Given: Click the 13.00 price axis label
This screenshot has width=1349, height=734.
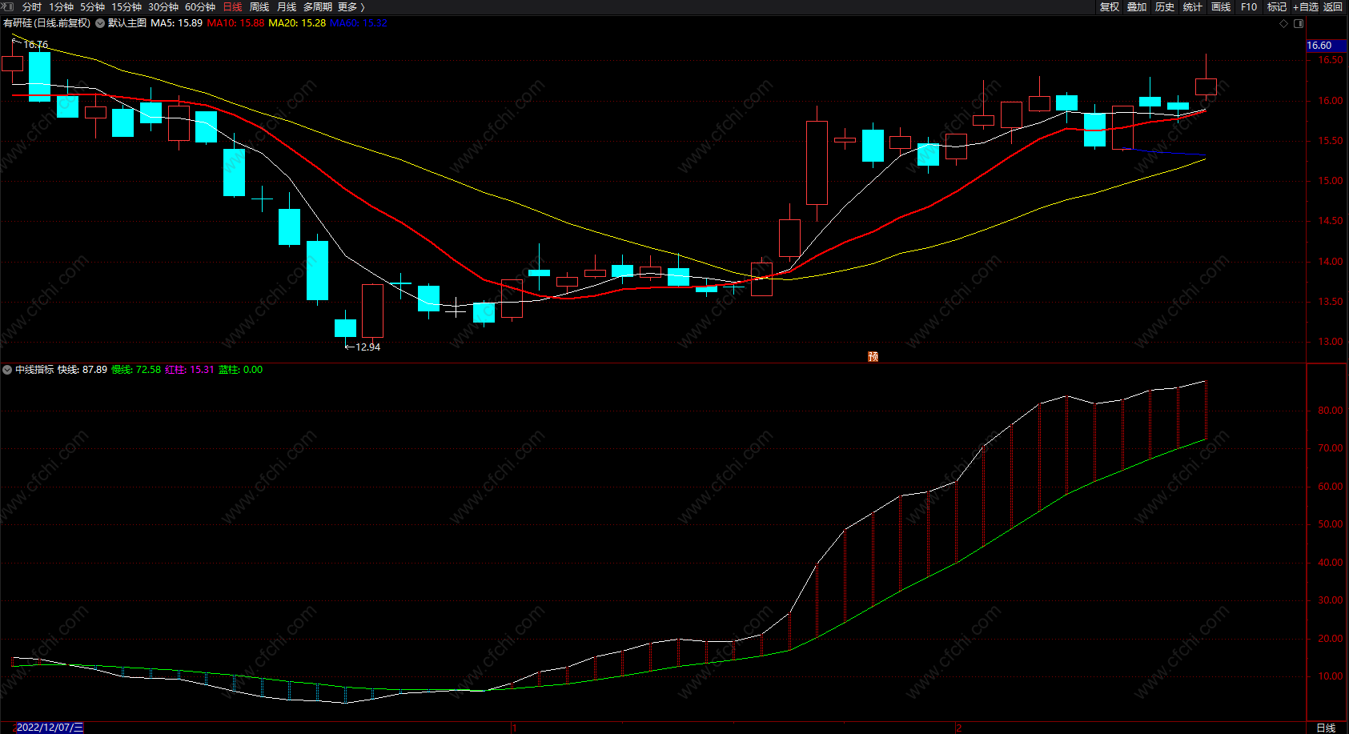Looking at the screenshot, I should coord(1331,342).
